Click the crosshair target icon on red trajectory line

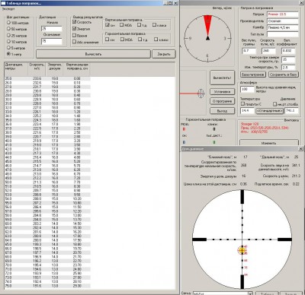(x=201, y=94)
